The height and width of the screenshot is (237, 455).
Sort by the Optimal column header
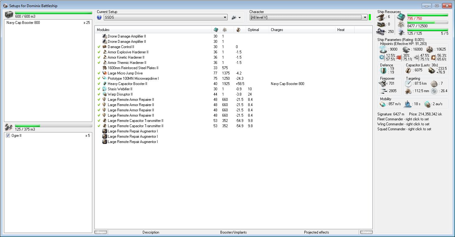[257, 30]
